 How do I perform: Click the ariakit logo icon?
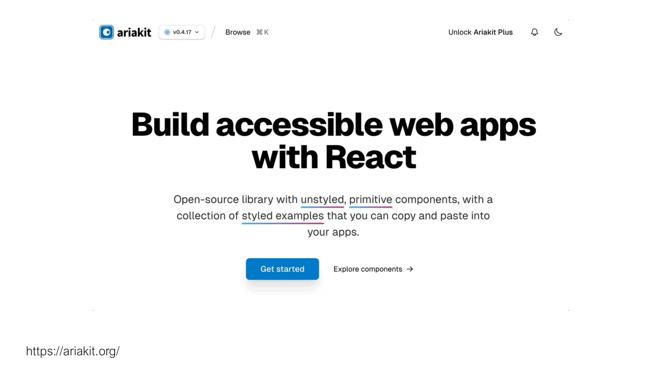point(106,32)
